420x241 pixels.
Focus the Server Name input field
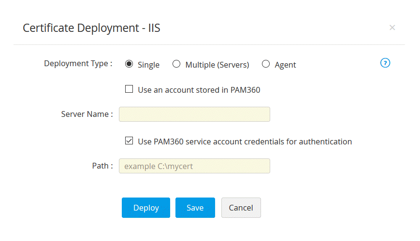(x=194, y=114)
